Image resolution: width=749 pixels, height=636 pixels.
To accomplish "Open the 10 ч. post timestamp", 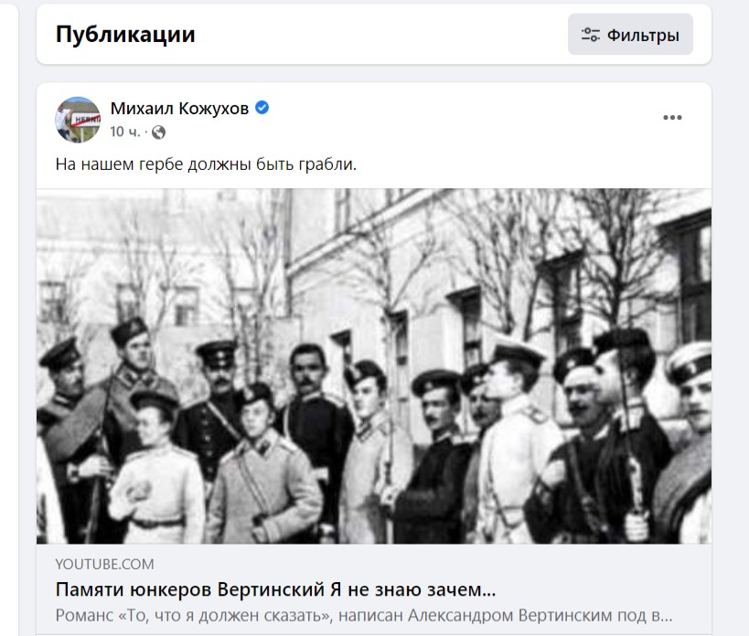I will pyautogui.click(x=124, y=132).
